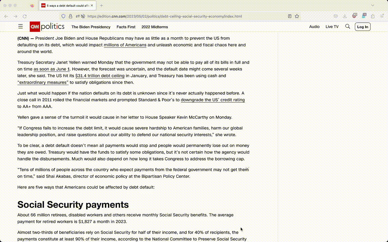Open the Firefox downloads panel
Viewport: 388px width, 242px height.
(345, 16)
